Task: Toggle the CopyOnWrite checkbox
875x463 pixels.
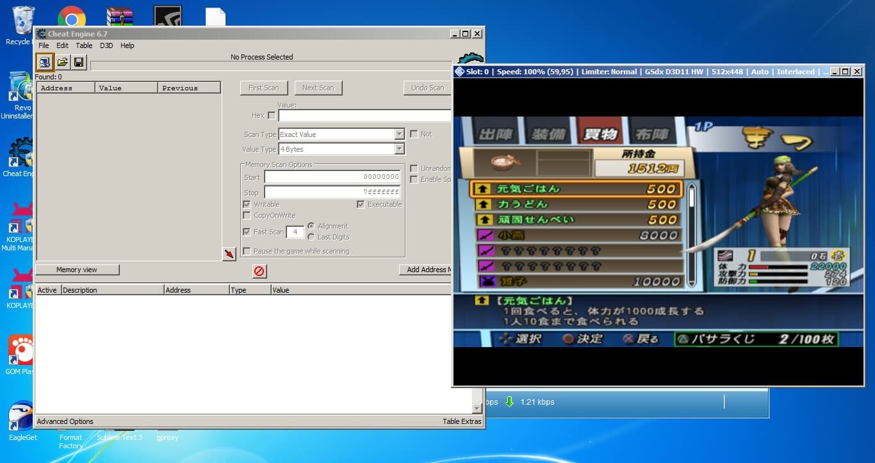Action: pyautogui.click(x=247, y=215)
